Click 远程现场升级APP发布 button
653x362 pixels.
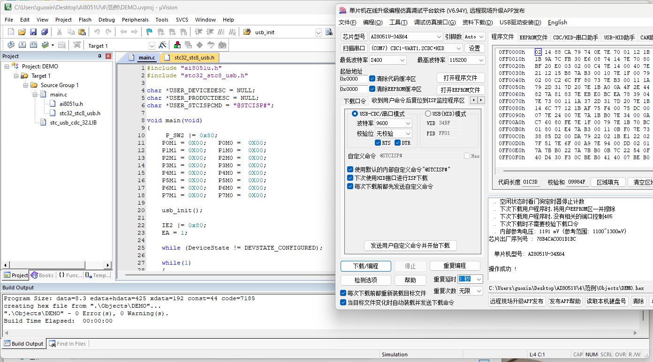click(516, 301)
